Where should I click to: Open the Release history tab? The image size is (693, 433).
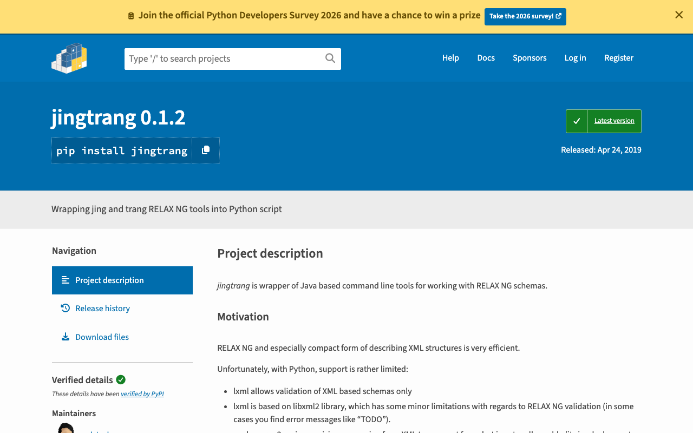point(102,309)
